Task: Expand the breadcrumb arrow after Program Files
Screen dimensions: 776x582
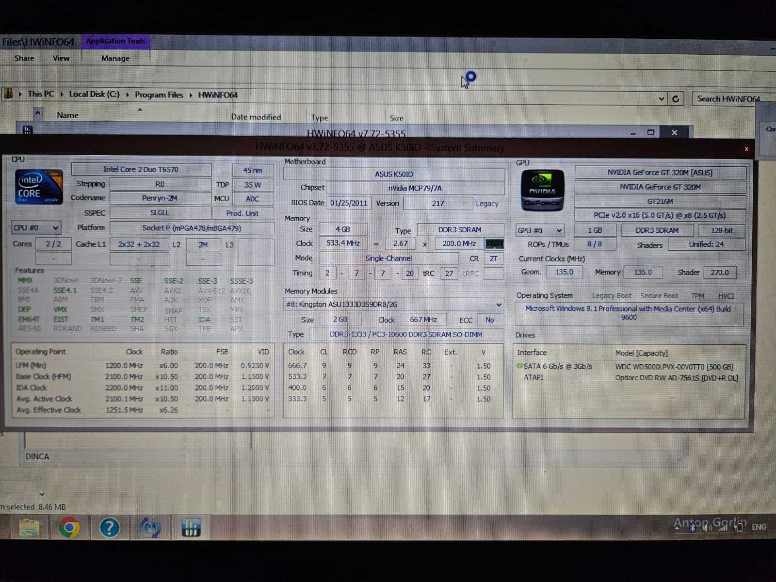Action: pos(191,95)
